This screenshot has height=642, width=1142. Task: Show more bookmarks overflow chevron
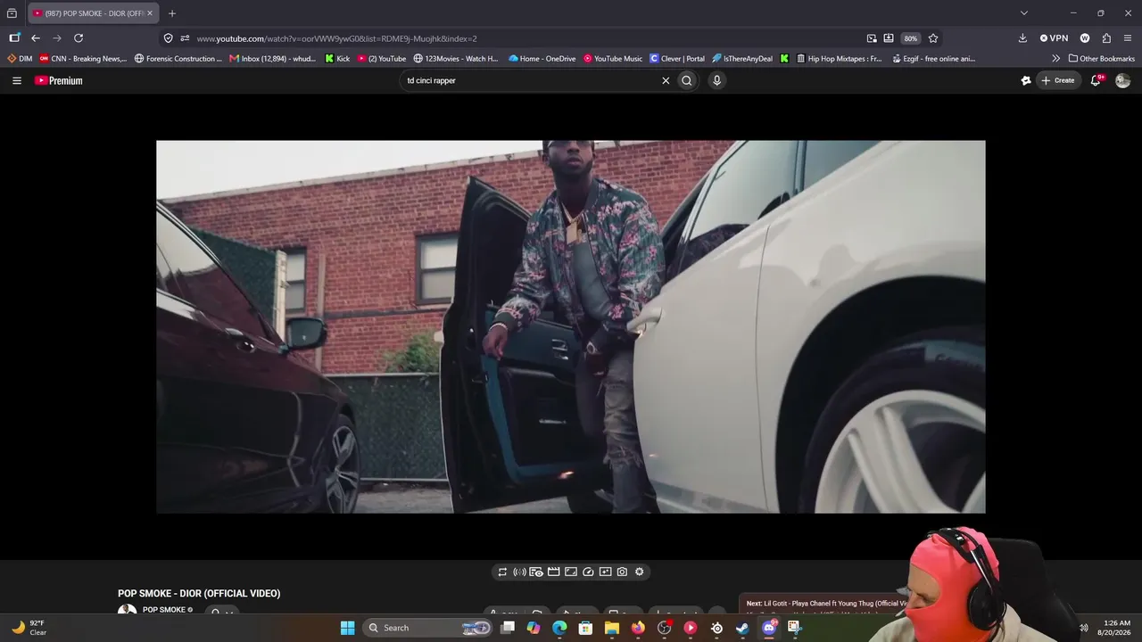pyautogui.click(x=1056, y=59)
